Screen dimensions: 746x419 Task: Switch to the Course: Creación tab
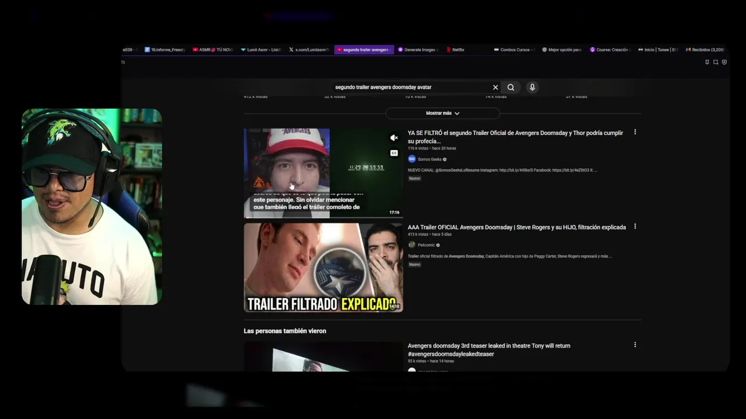(610, 50)
